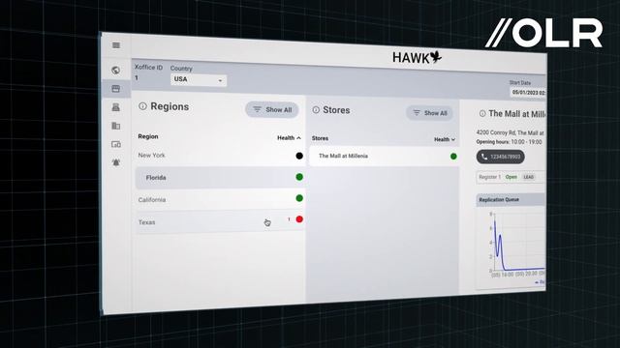
Task: Click the green health dot for California
Action: [x=299, y=198]
